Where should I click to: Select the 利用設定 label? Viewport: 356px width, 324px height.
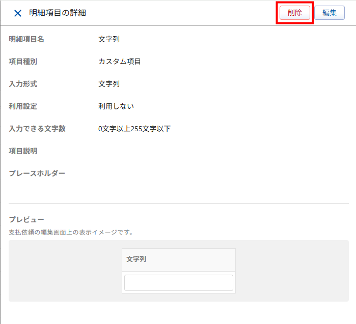(x=23, y=106)
